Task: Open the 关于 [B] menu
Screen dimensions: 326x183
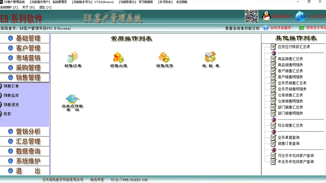Action: 29,7
